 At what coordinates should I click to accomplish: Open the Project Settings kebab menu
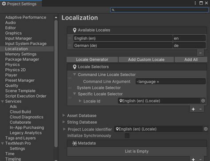tap(195, 3)
